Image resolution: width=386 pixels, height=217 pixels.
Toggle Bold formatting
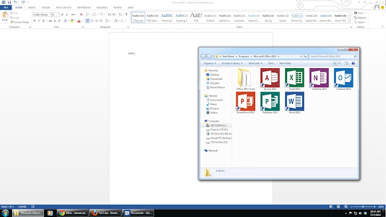tap(34, 21)
